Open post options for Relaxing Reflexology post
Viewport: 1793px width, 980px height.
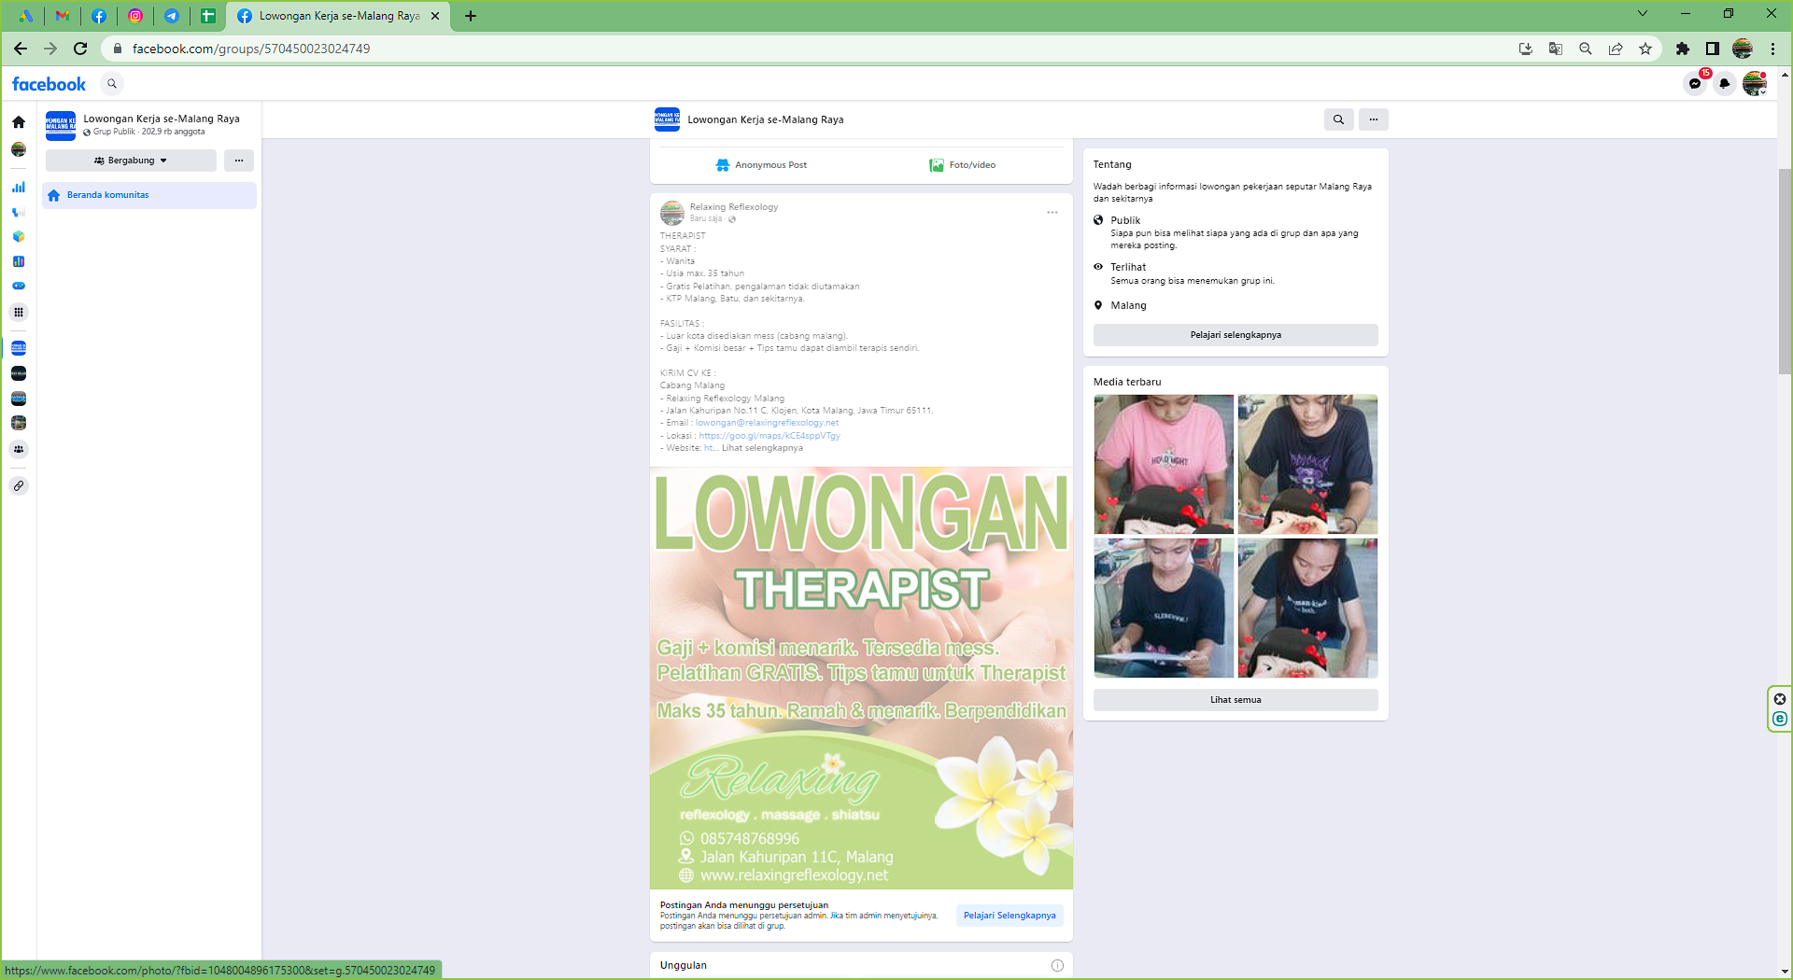tap(1052, 213)
